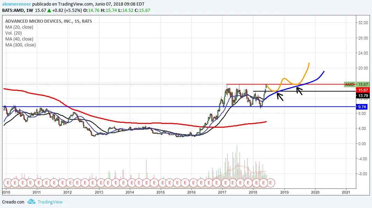This screenshot has width=372, height=208.
Task: Click the 24.00 price axis value
Action: point(363,53)
